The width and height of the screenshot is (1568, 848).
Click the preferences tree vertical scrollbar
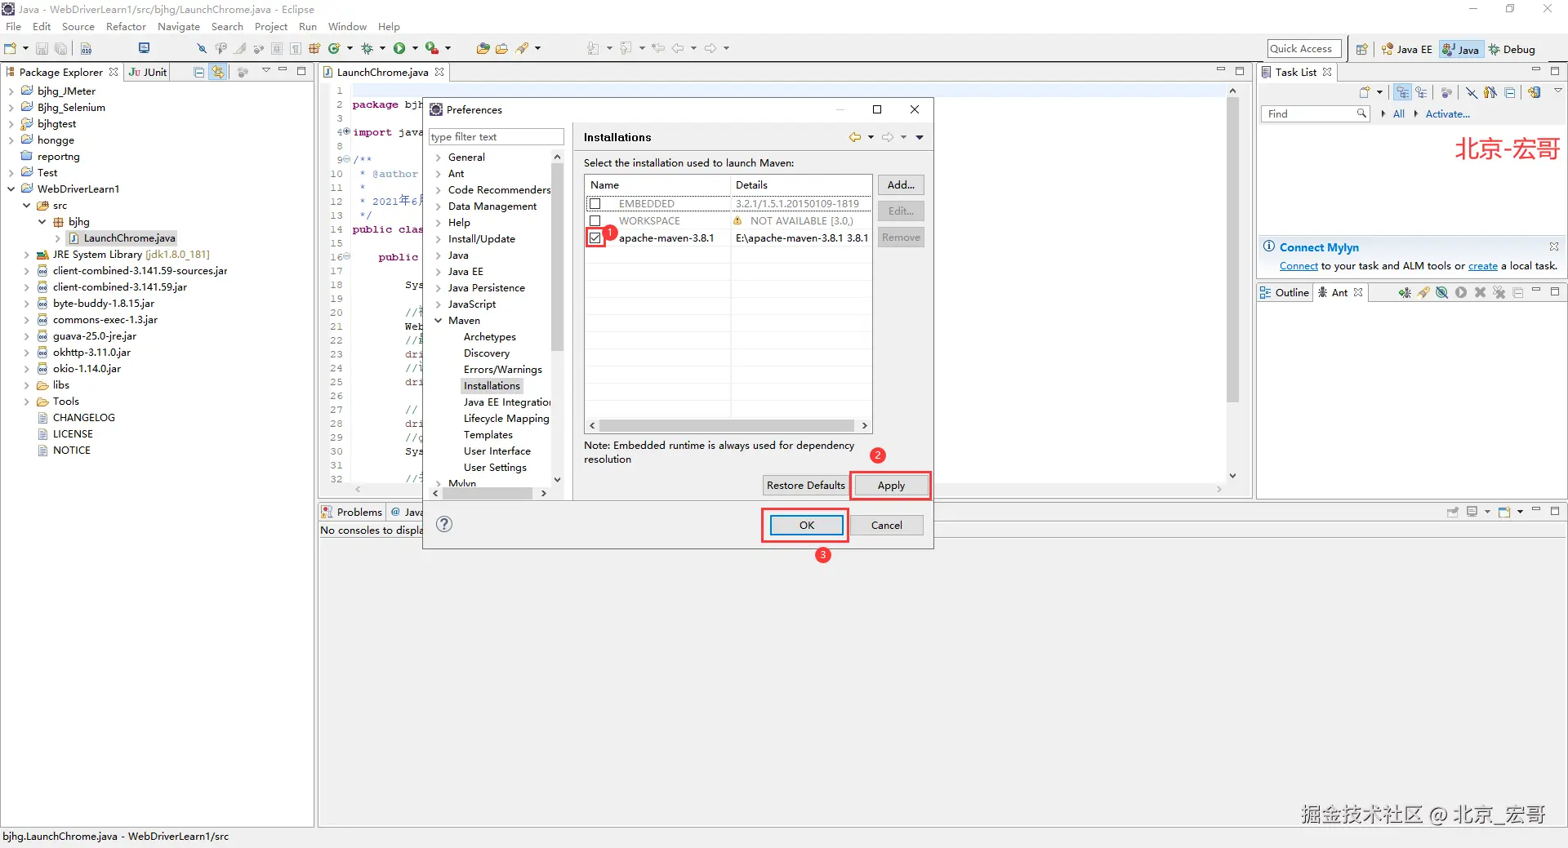click(x=557, y=256)
